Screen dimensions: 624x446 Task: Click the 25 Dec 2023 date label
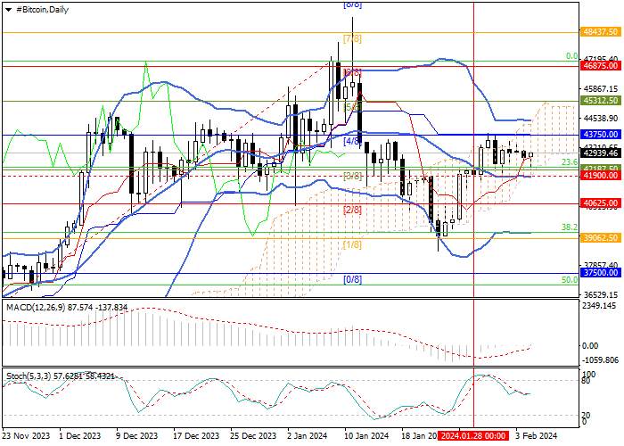click(253, 435)
